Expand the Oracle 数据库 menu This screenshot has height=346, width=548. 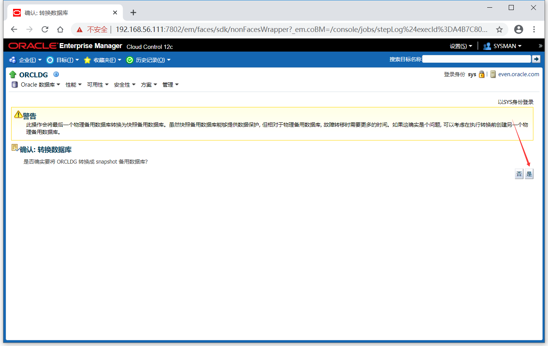point(40,85)
